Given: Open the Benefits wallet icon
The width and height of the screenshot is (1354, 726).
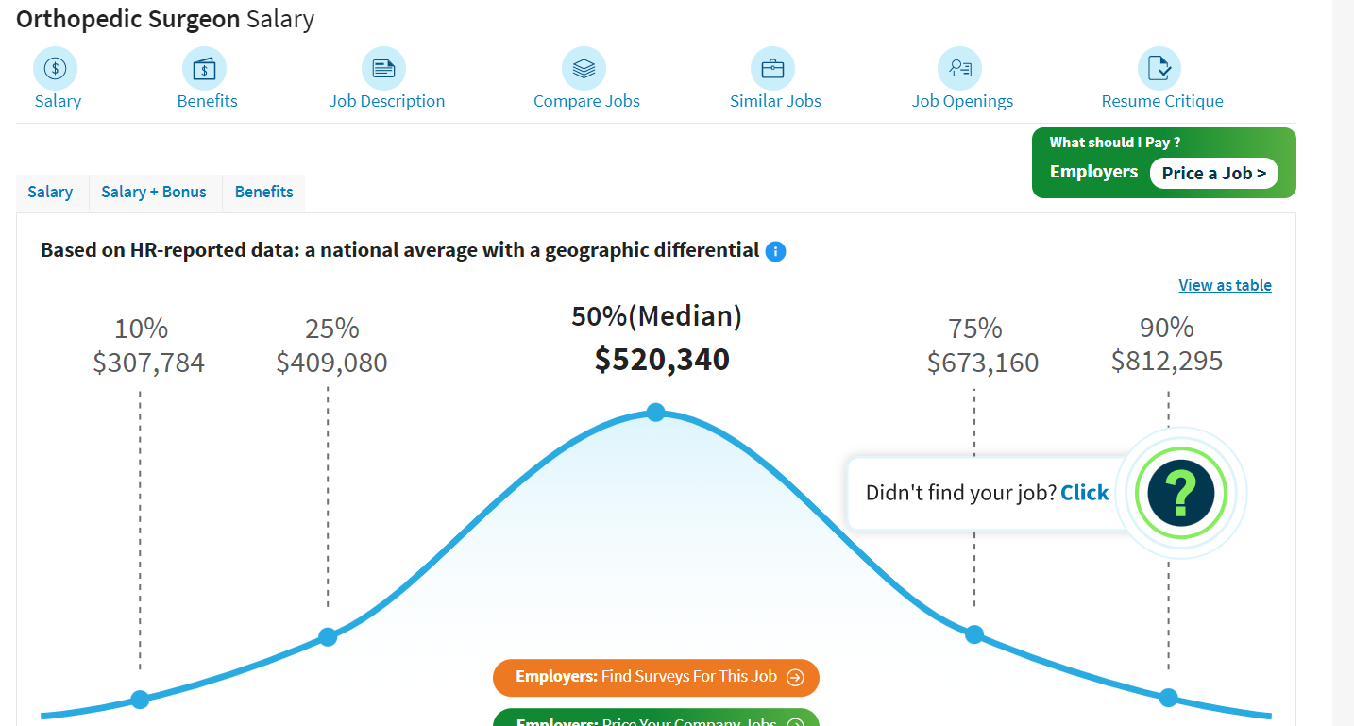Looking at the screenshot, I should coord(205,69).
